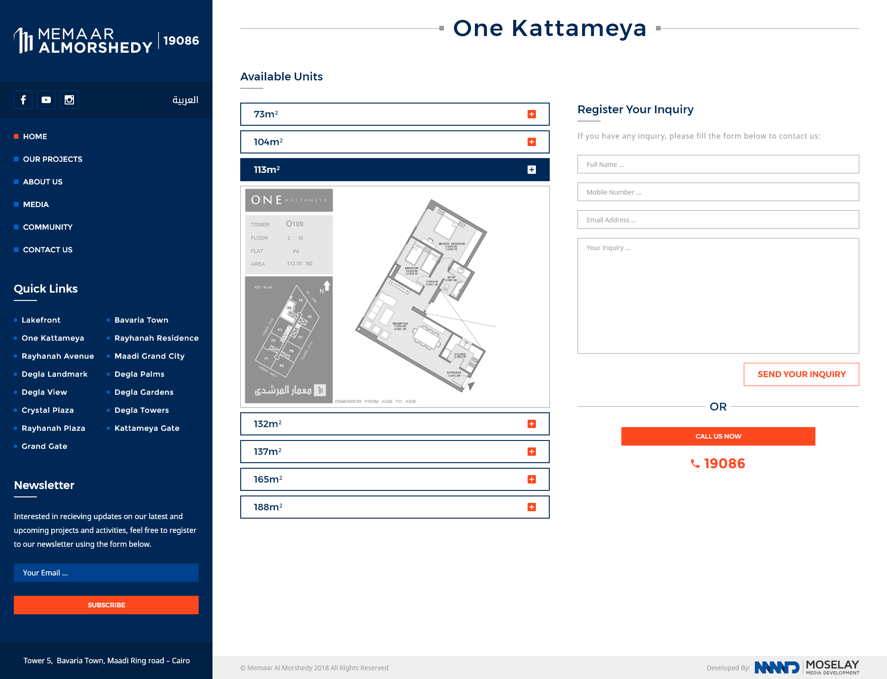887x679 pixels.
Task: Click the Mobile Number input field
Action: point(718,192)
